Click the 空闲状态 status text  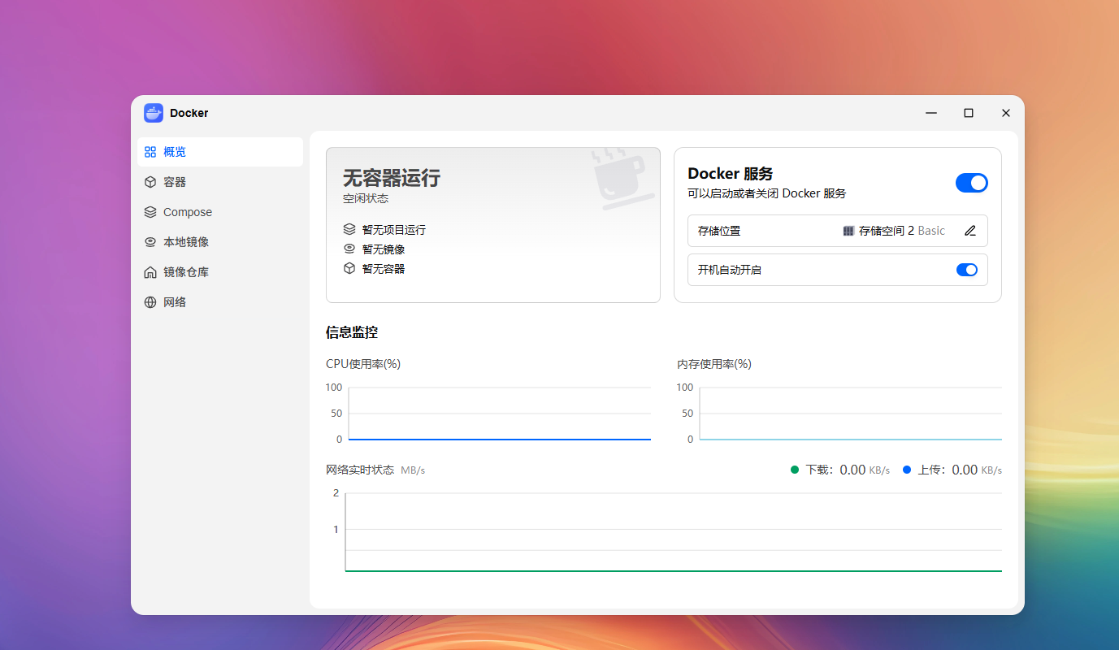click(x=366, y=198)
